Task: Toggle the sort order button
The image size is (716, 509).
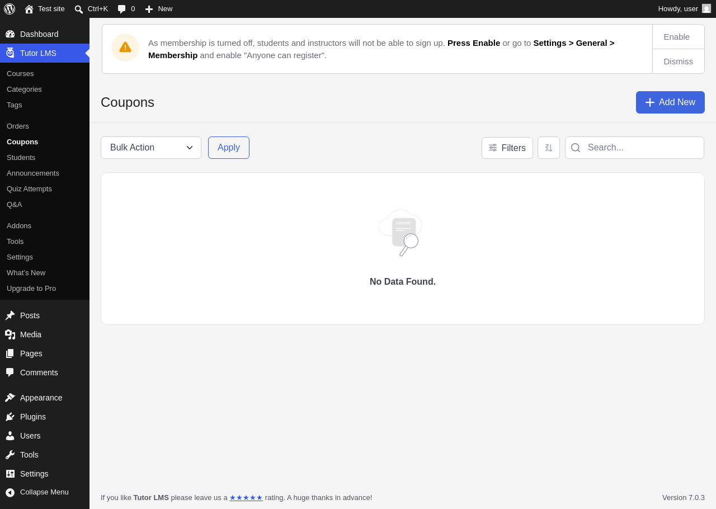Action: point(549,148)
